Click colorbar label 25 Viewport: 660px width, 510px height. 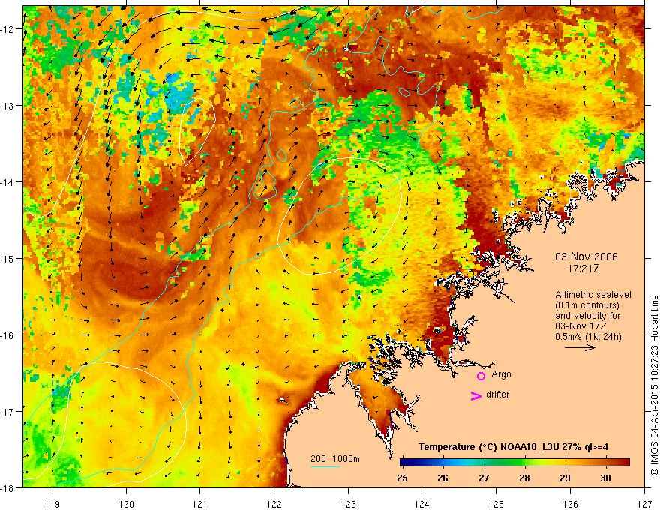pyautogui.click(x=402, y=478)
